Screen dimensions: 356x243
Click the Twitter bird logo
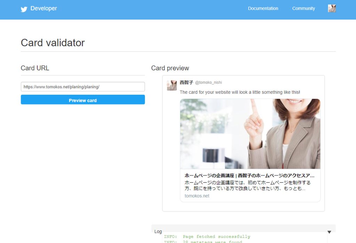[x=24, y=9]
